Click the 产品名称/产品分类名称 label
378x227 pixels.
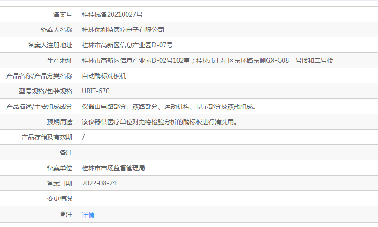click(x=39, y=76)
